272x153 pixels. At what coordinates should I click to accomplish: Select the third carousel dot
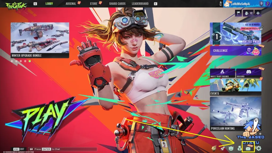pos(21,61)
